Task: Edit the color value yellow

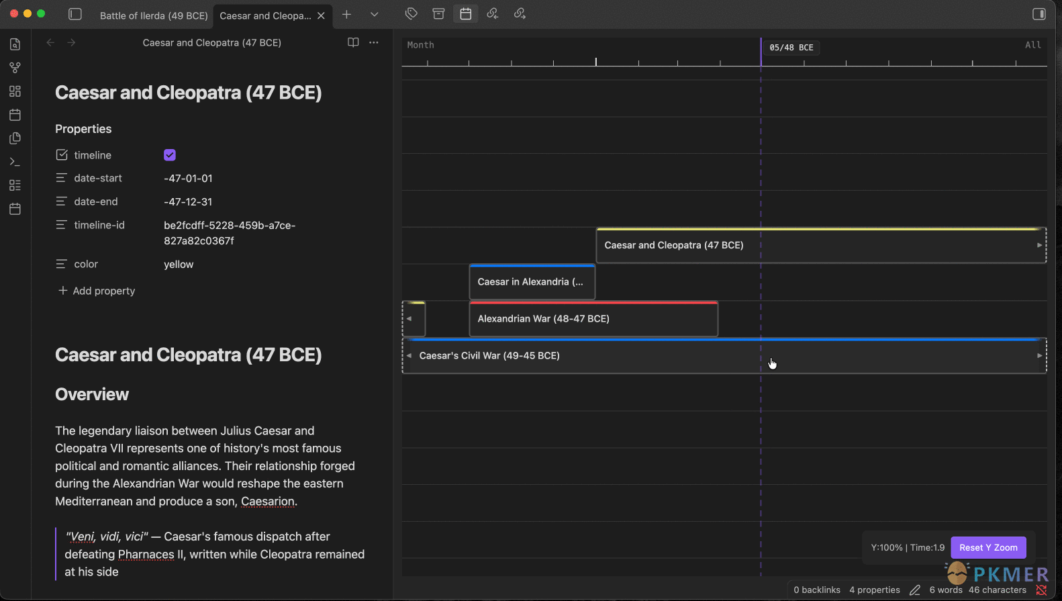Action: 179,264
